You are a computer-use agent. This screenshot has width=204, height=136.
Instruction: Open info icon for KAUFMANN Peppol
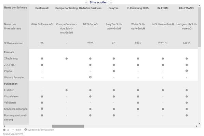point(187,71)
